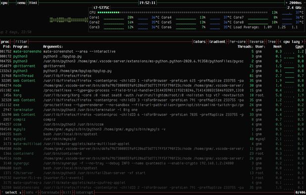Click the 2.4 GHz frequency label
Viewport: 306px width, 195px height.
(x=295, y=7)
